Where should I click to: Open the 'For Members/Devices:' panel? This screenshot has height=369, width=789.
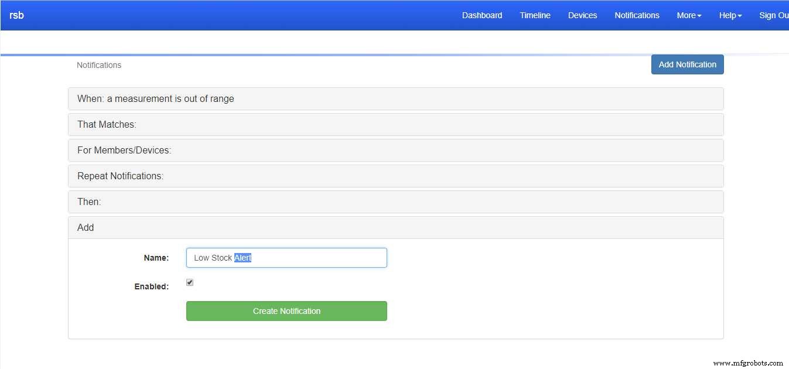tap(124, 151)
